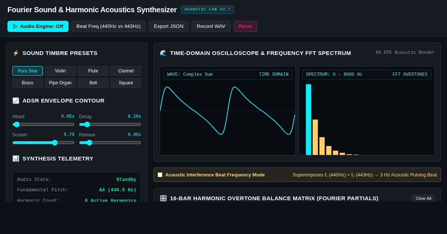Turn on the Audio Engine

coord(38,26)
